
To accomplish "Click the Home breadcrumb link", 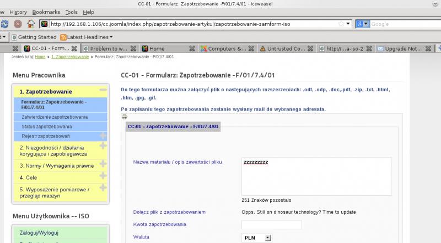I will click(x=40, y=57).
